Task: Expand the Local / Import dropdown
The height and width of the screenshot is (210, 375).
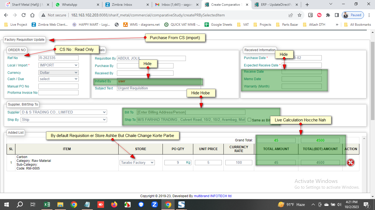Action: pos(58,65)
